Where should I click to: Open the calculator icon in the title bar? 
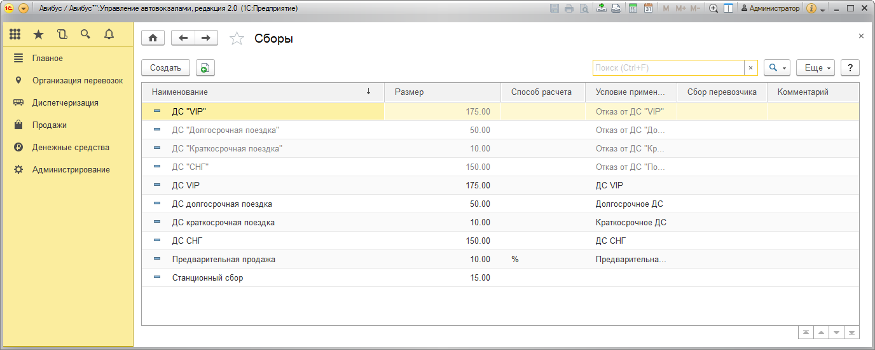click(633, 8)
